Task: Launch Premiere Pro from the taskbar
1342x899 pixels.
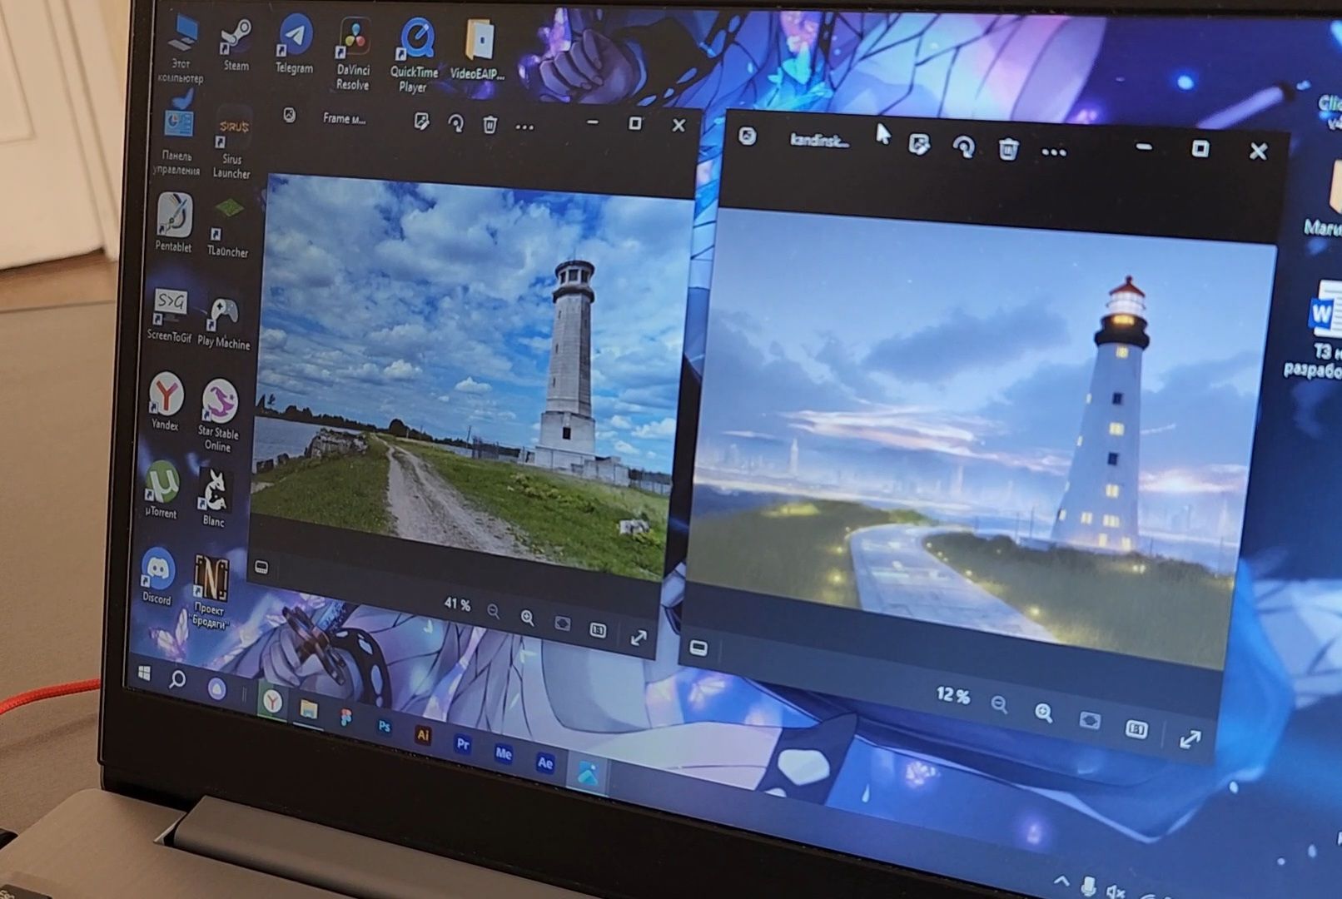Action: [x=463, y=744]
